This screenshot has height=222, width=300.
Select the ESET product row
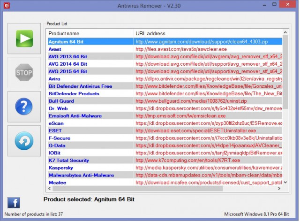point(165,130)
